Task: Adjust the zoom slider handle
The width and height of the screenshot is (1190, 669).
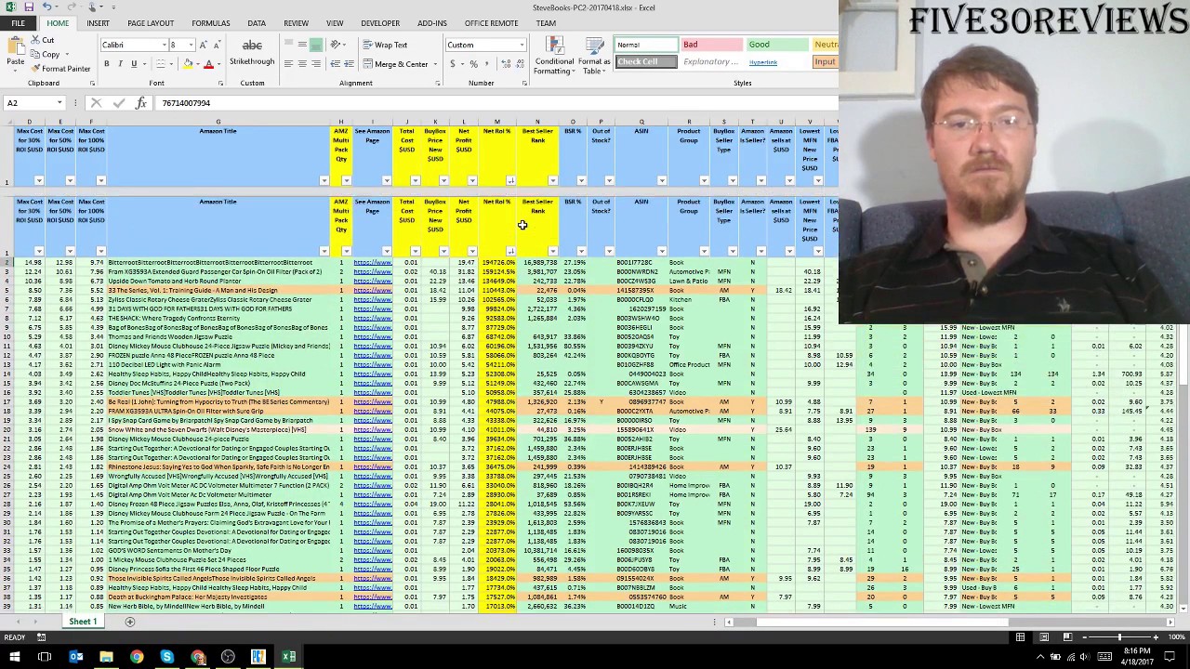Action: [x=1118, y=636]
